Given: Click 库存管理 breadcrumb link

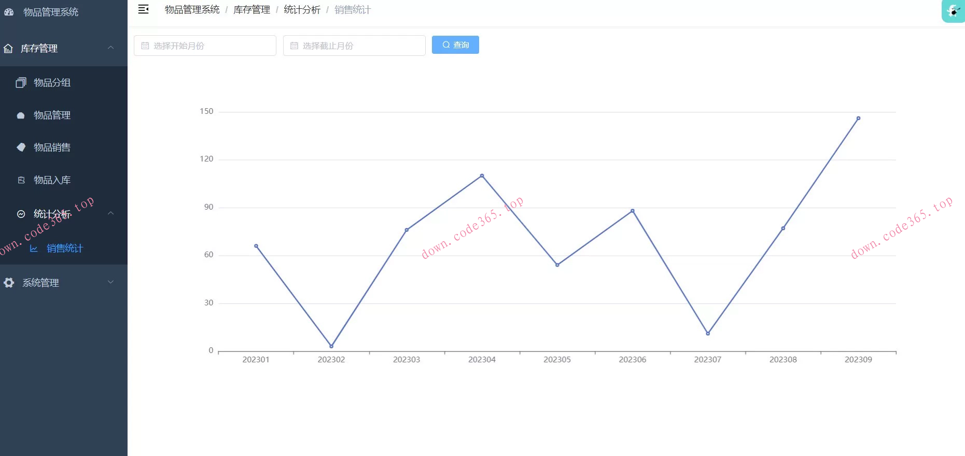Looking at the screenshot, I should click(x=251, y=10).
